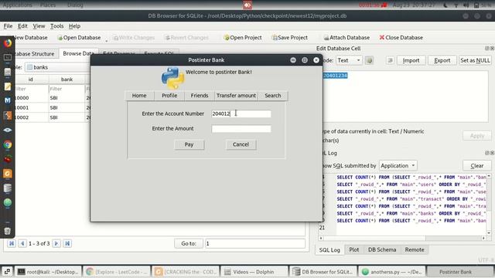The image size is (495, 278).
Task: Click the Go to record number field
Action: point(255,243)
